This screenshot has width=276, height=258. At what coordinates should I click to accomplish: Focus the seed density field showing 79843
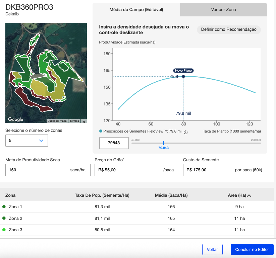click(x=114, y=143)
